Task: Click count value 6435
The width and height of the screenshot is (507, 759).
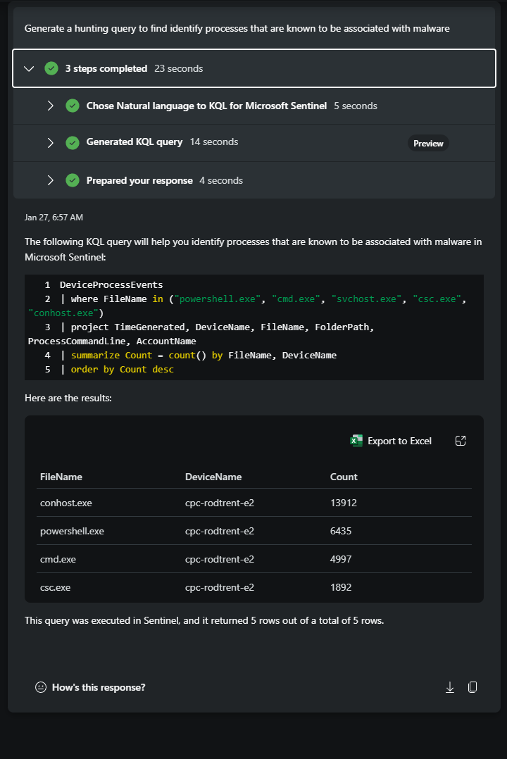Action: pos(341,531)
